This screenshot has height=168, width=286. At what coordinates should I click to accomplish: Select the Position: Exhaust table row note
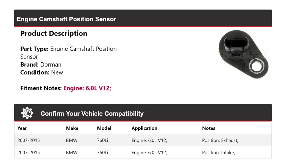(220, 140)
